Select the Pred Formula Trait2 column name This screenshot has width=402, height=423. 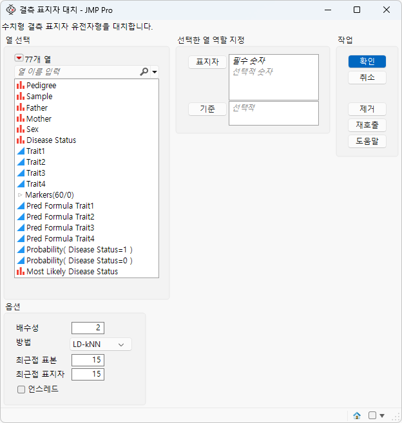[x=61, y=216]
